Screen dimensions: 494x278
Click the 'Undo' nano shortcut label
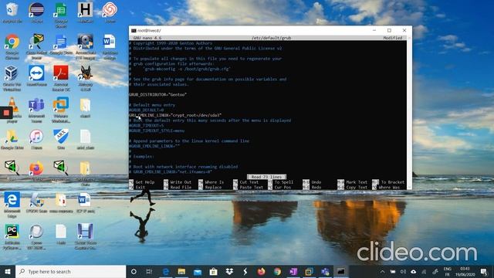point(316,182)
